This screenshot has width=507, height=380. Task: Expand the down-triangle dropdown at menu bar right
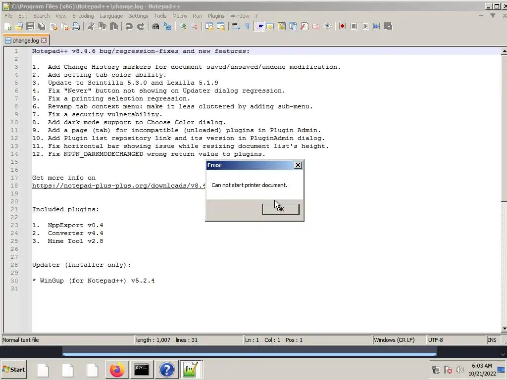pos(493,15)
